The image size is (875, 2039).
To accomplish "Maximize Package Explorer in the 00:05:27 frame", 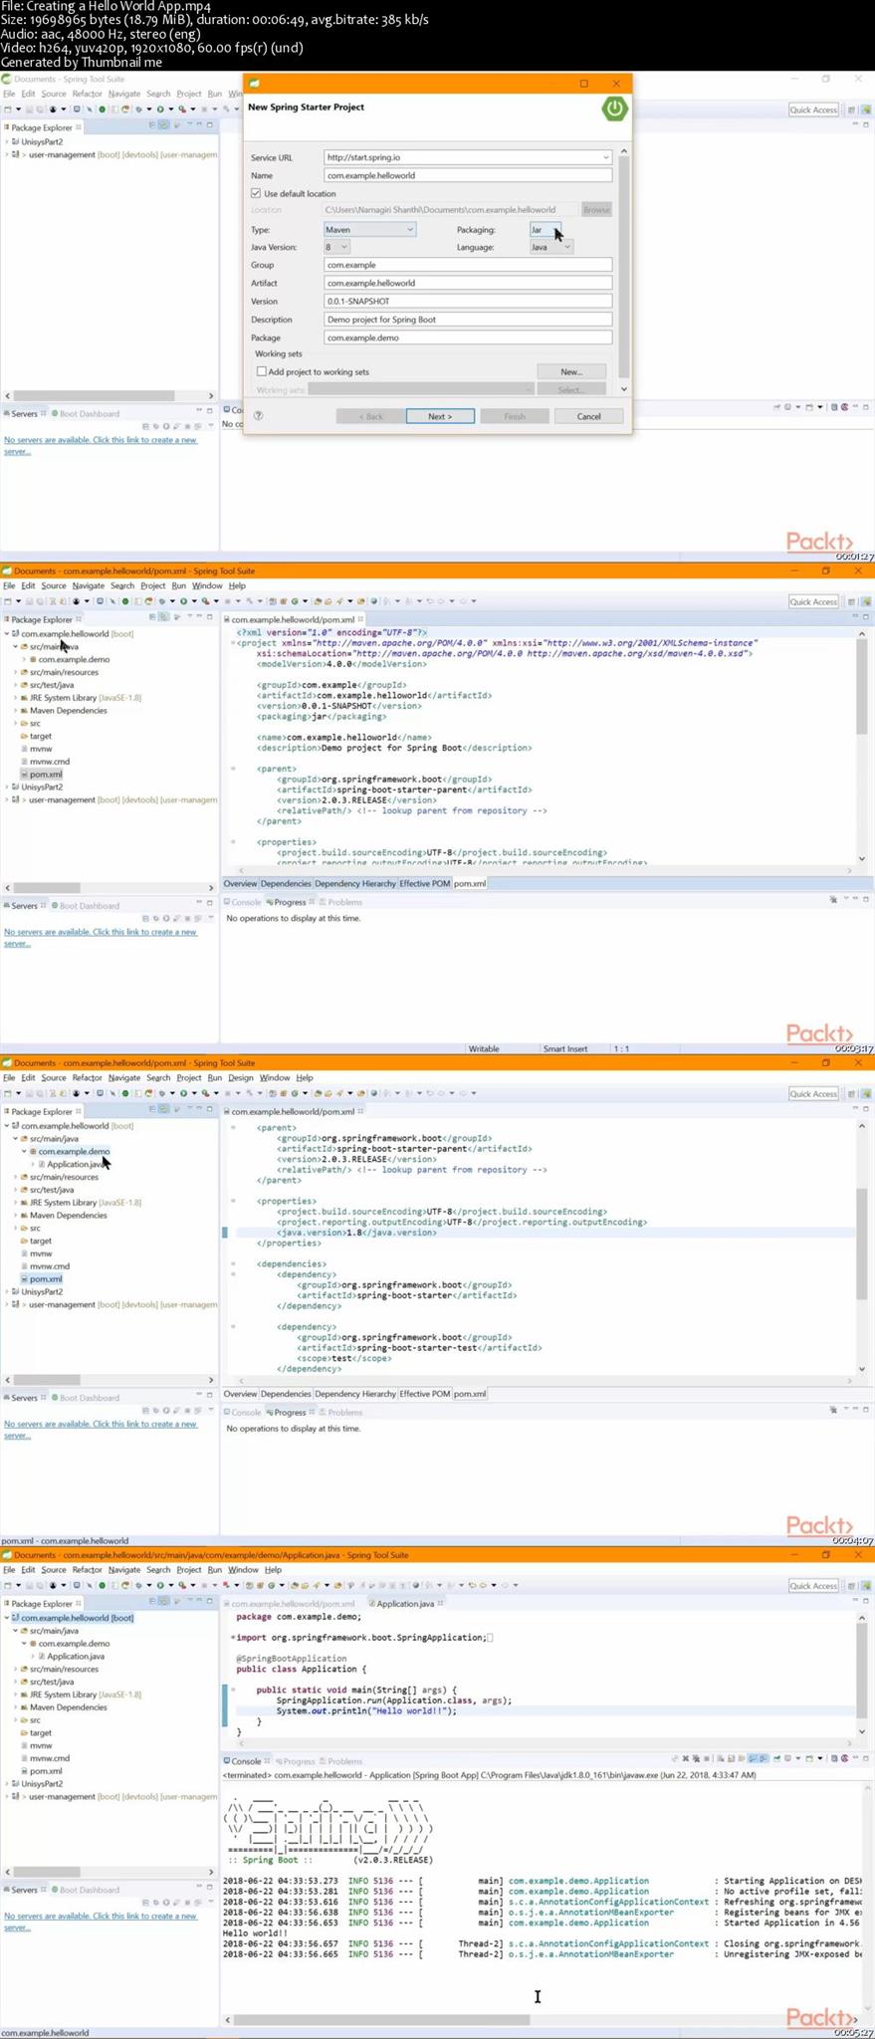I will click(x=210, y=1601).
